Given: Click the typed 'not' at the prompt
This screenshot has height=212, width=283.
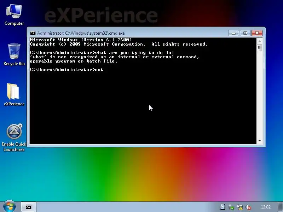Looking at the screenshot, I should [99, 70].
